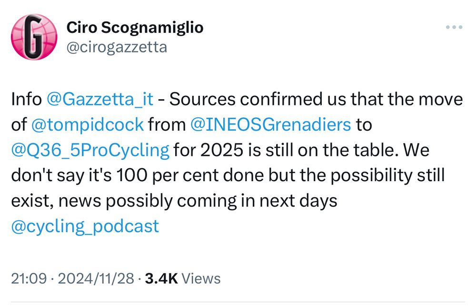Open the 3.4K view count
The image size is (476, 307).
161,278
